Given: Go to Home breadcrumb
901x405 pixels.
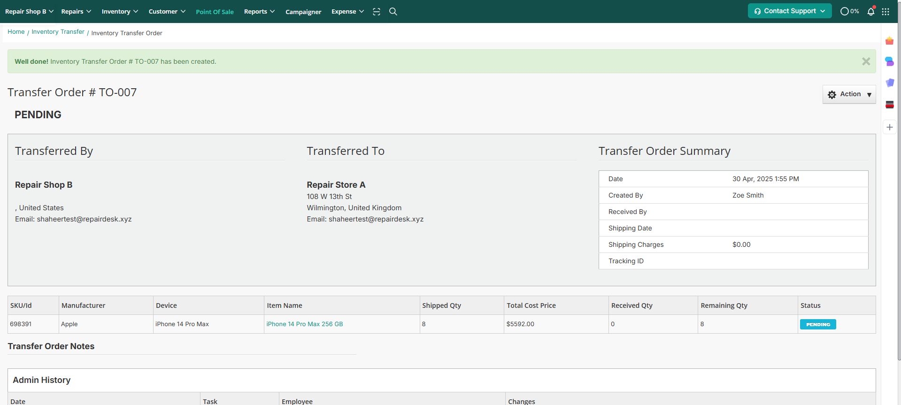Looking at the screenshot, I should (x=16, y=32).
